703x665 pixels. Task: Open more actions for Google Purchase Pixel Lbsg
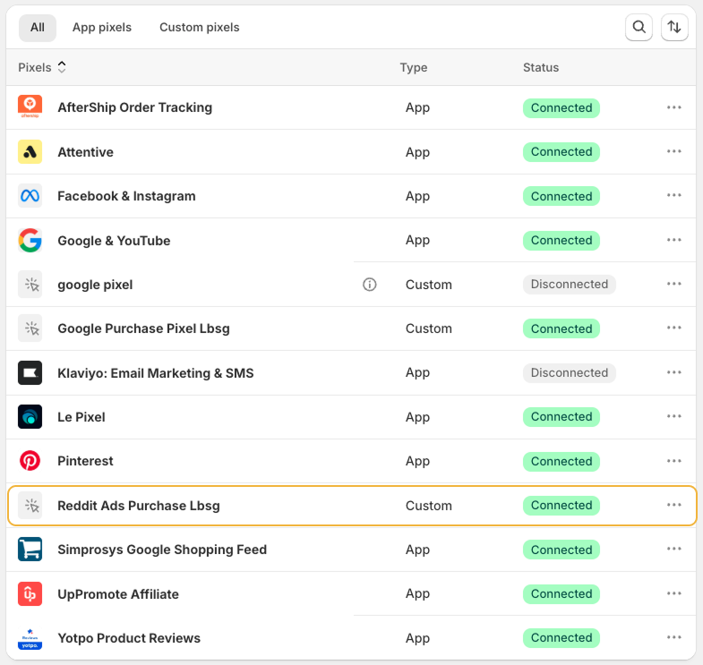[x=673, y=328]
